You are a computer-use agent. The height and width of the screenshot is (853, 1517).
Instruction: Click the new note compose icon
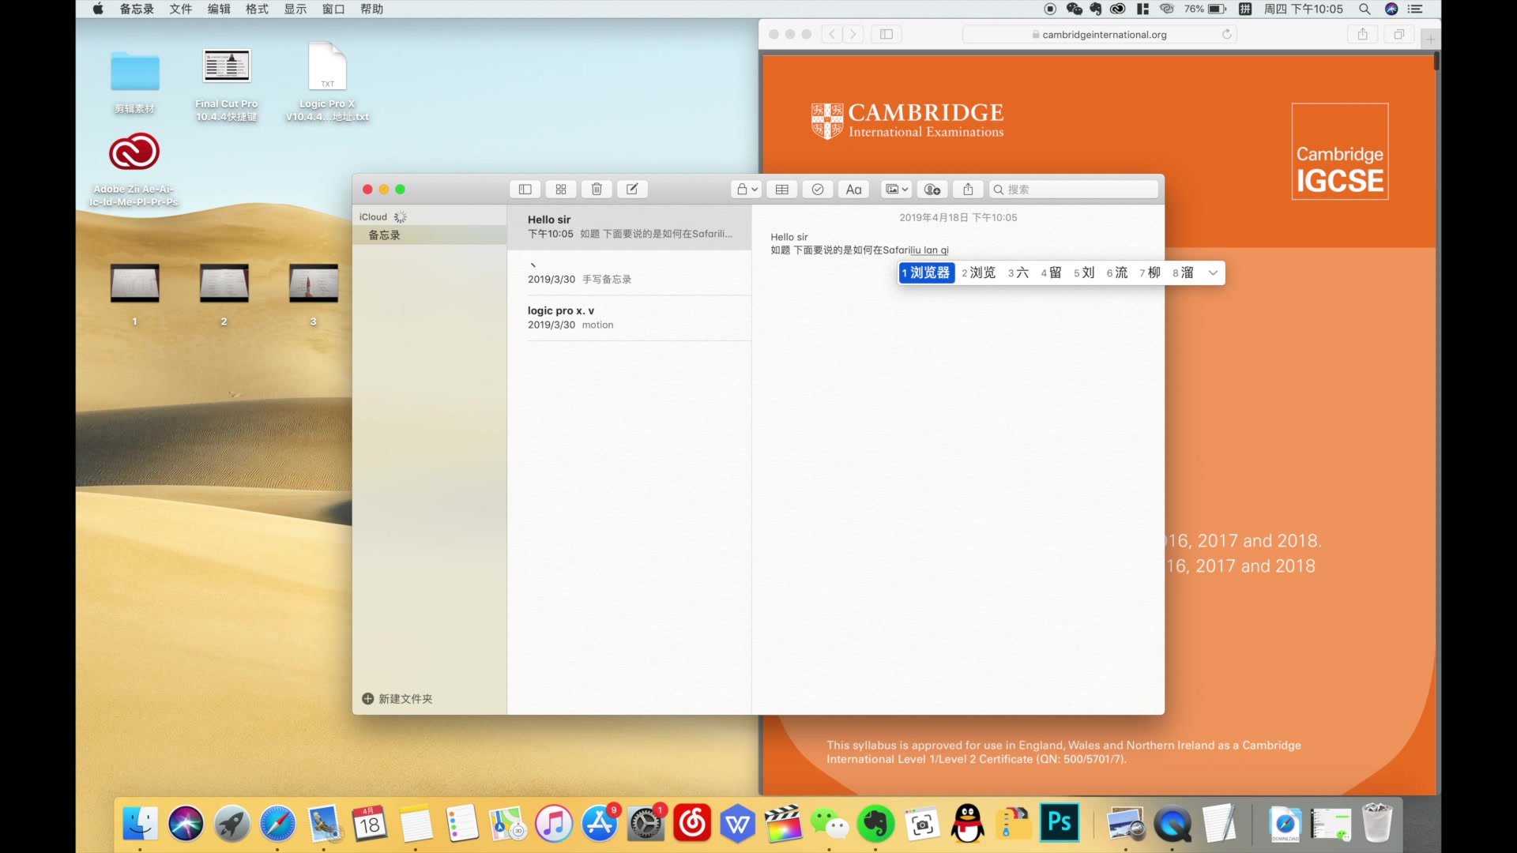click(632, 190)
